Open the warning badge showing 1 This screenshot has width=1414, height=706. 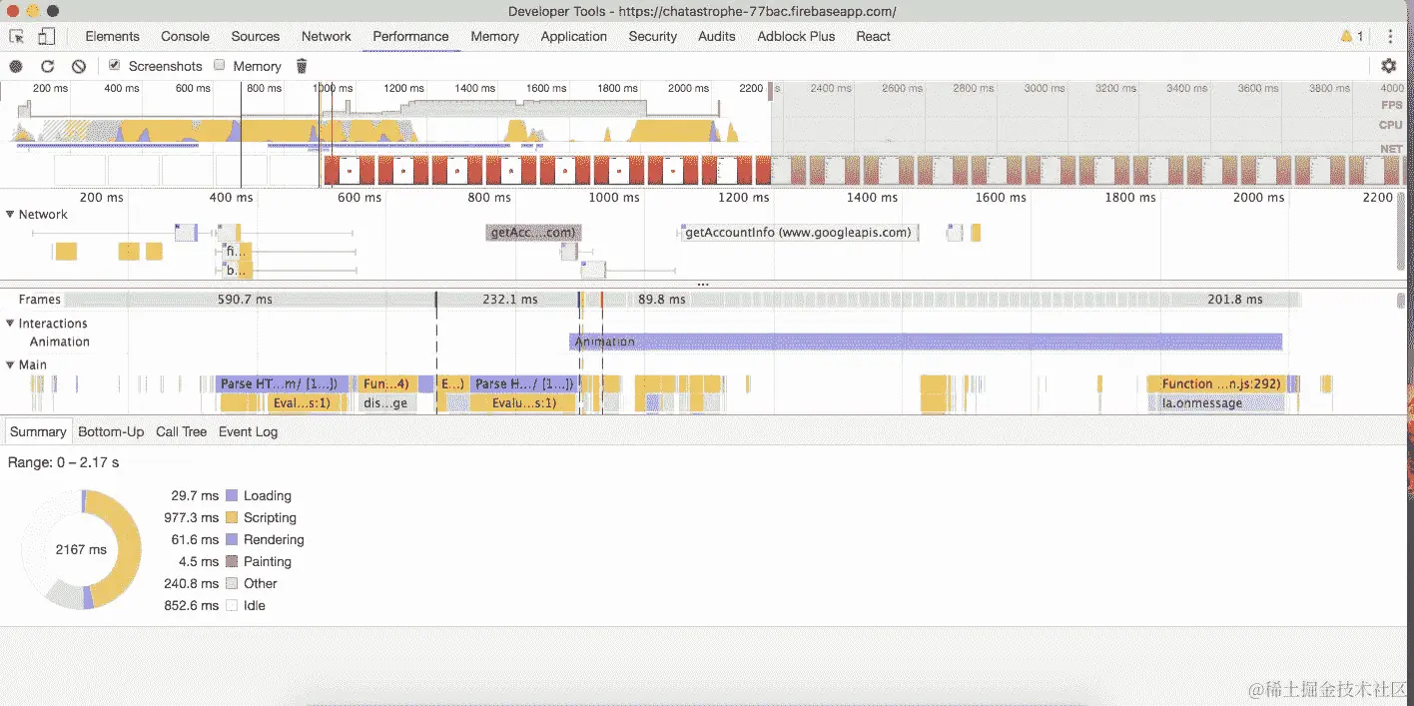pyautogui.click(x=1352, y=36)
